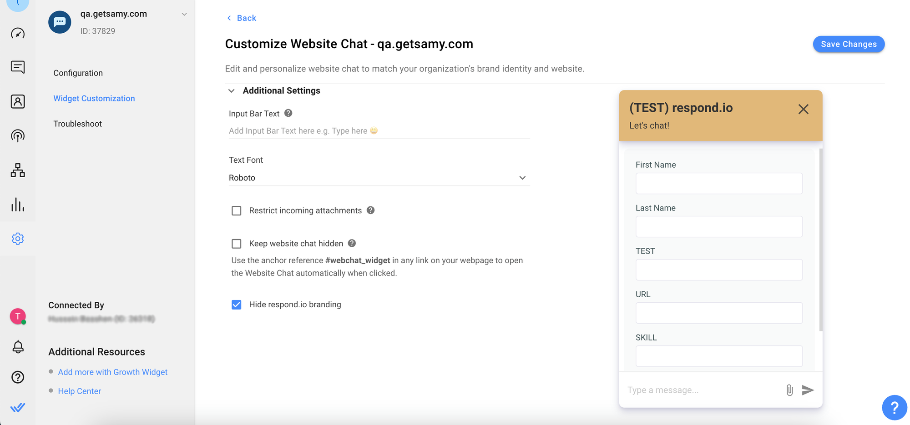The height and width of the screenshot is (425, 910).
Task: Open the dashboard speedometer icon in sidebar
Action: [x=18, y=33]
